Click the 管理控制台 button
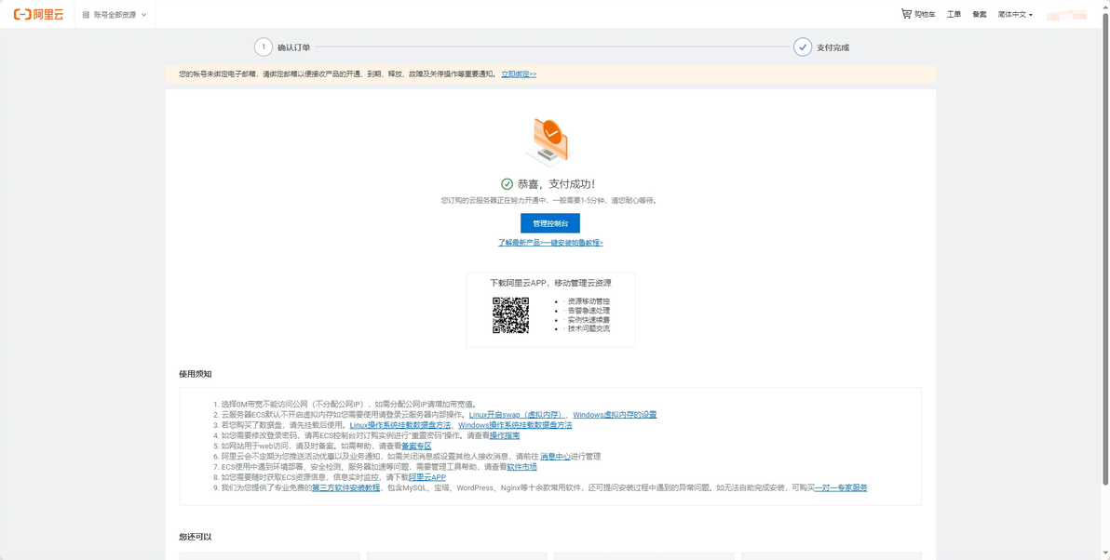 tap(550, 223)
